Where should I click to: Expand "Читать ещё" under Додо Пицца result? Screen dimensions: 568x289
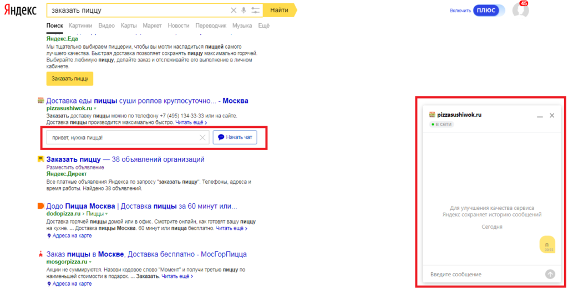click(x=231, y=228)
